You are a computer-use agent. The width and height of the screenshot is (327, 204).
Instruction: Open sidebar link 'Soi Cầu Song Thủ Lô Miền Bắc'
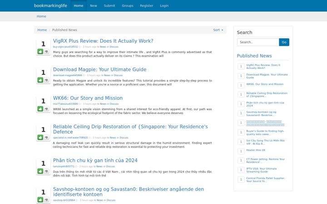[x=266, y=142]
